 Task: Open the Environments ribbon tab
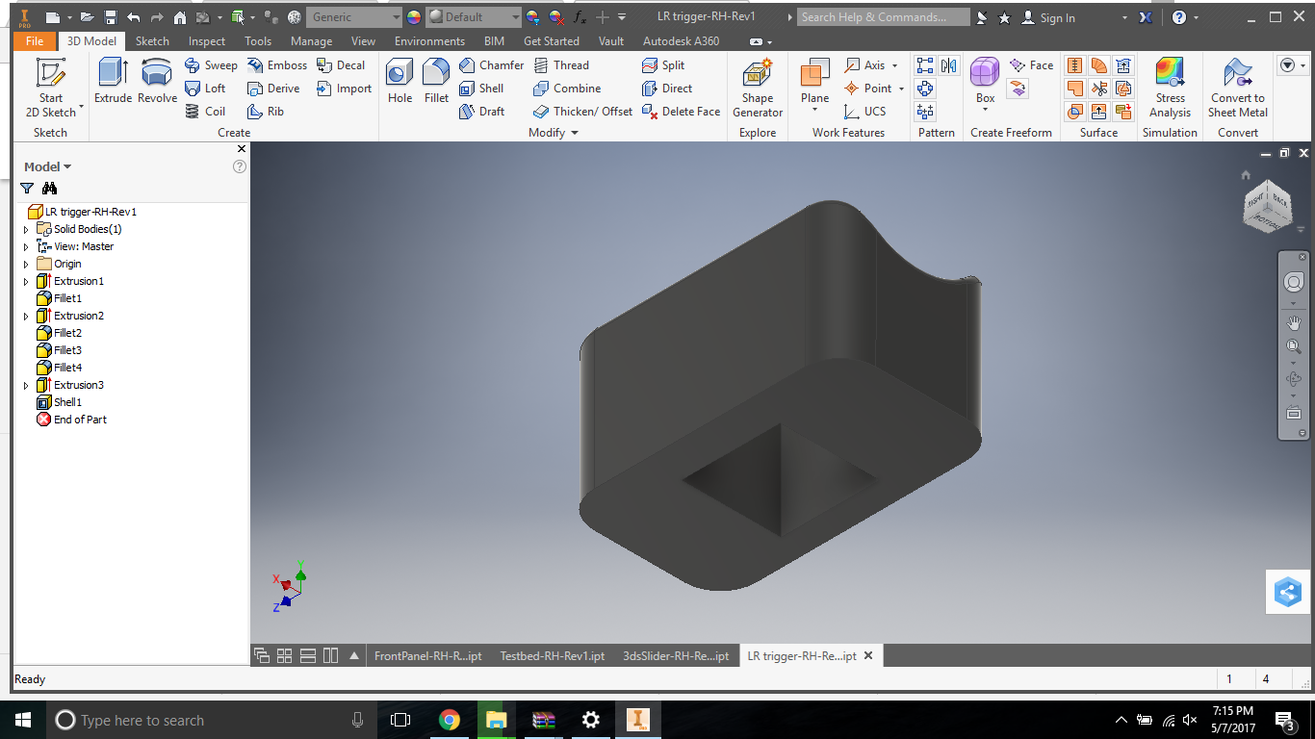pyautogui.click(x=429, y=41)
